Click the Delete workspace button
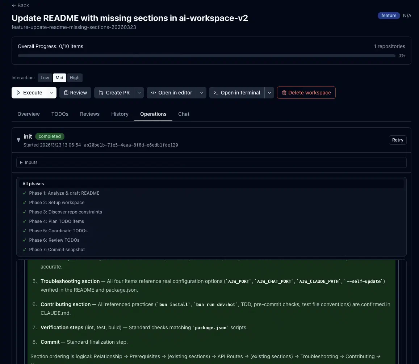This screenshot has height=364, width=419. pos(306,93)
